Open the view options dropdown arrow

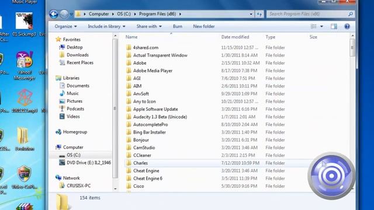(x=321, y=26)
